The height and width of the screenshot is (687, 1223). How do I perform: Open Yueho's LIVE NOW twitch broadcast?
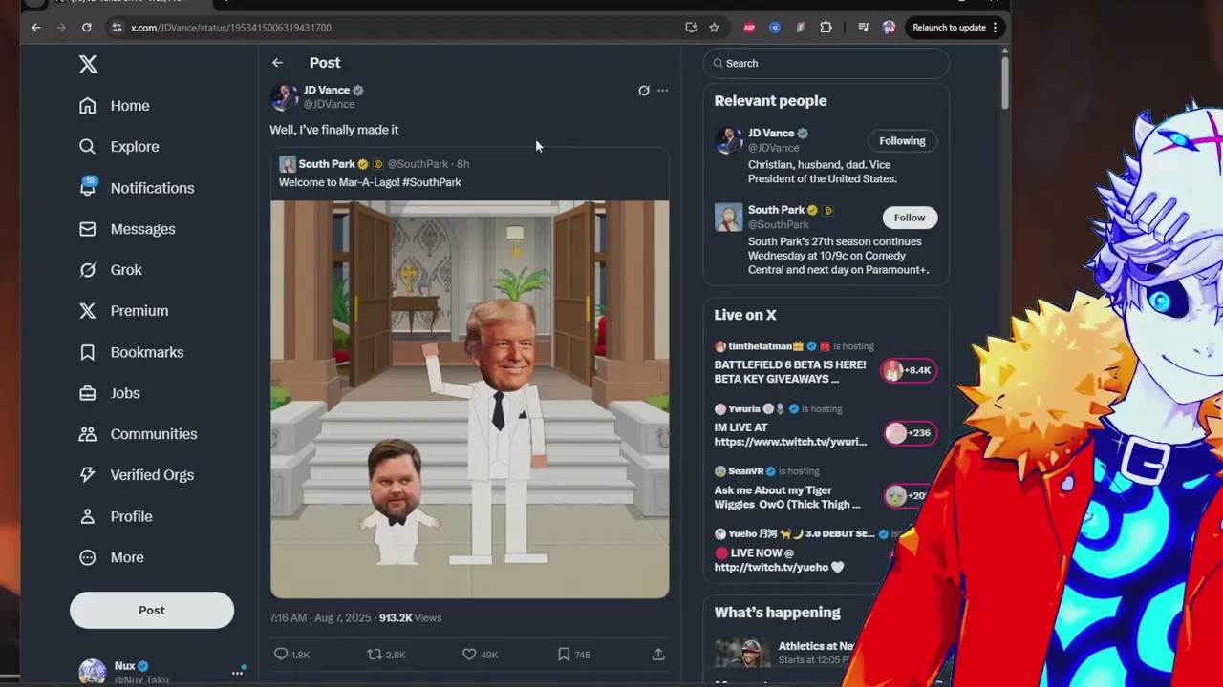pos(779,560)
